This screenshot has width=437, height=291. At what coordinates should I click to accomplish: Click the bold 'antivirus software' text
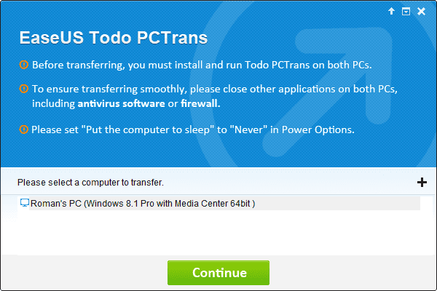[x=121, y=103]
